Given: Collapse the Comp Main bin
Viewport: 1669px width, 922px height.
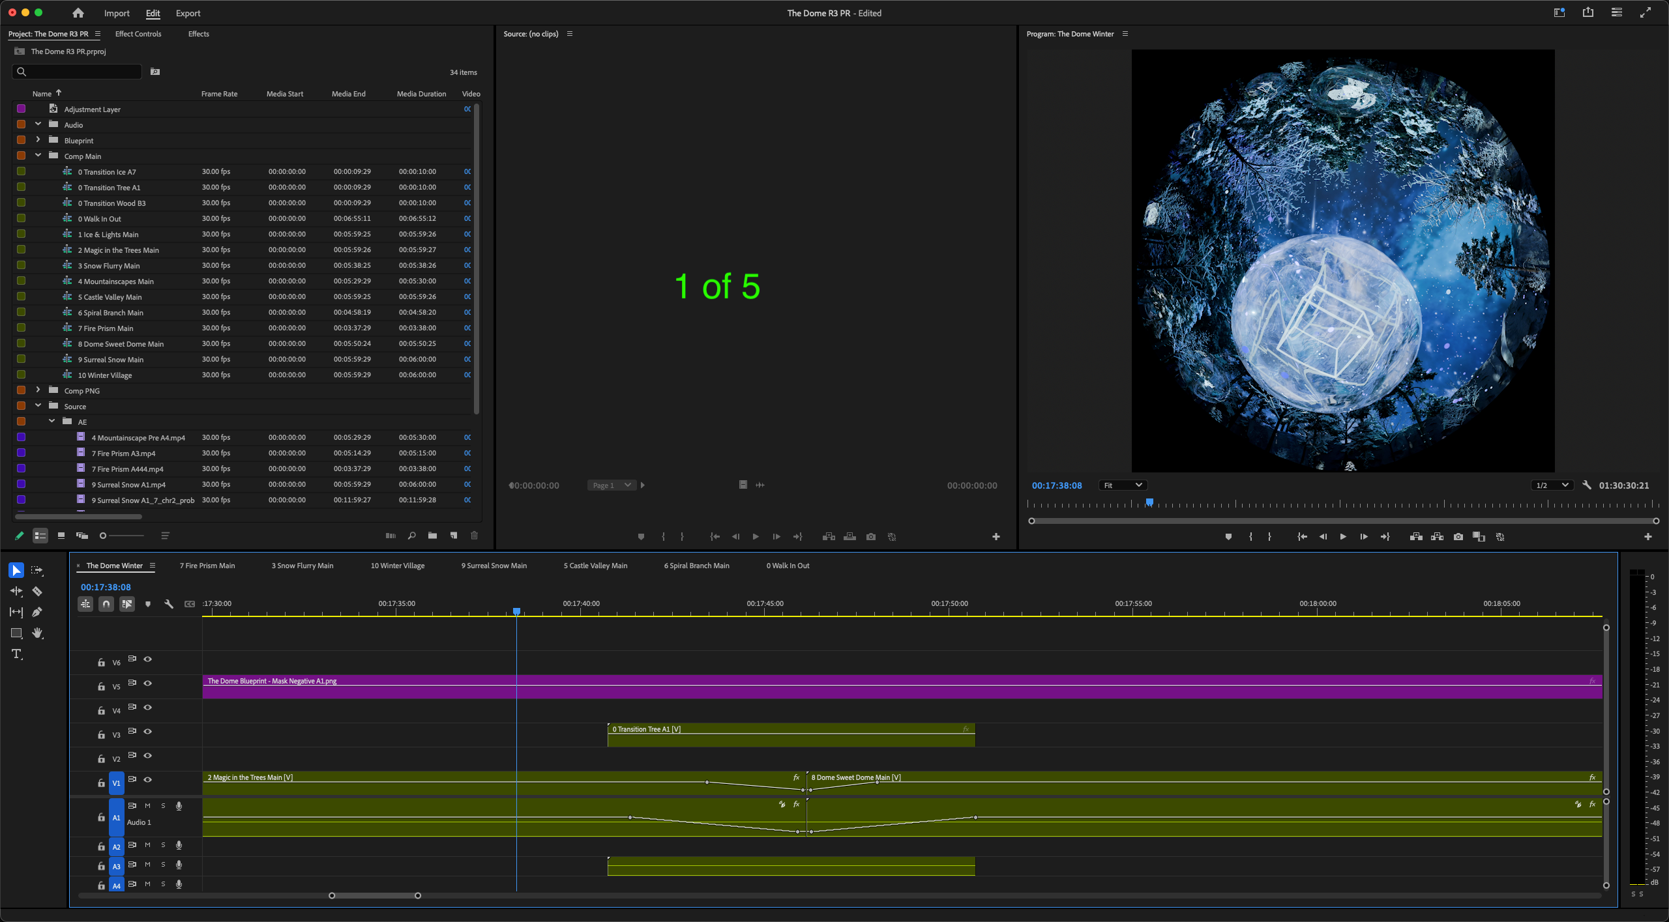Looking at the screenshot, I should [38, 156].
